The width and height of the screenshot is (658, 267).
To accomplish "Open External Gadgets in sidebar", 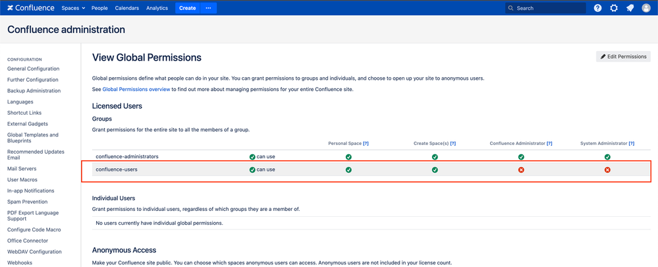I will 28,124.
